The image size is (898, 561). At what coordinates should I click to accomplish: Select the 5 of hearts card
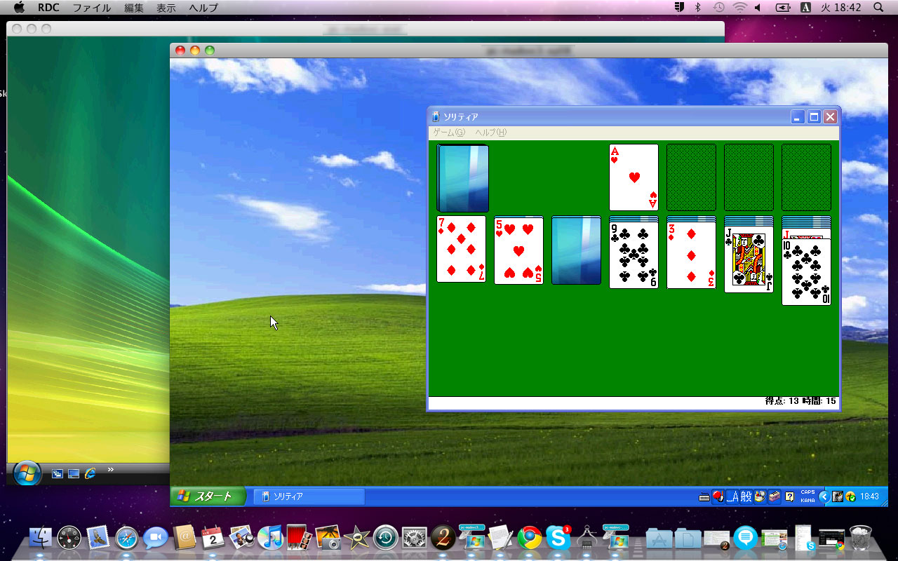[518, 250]
